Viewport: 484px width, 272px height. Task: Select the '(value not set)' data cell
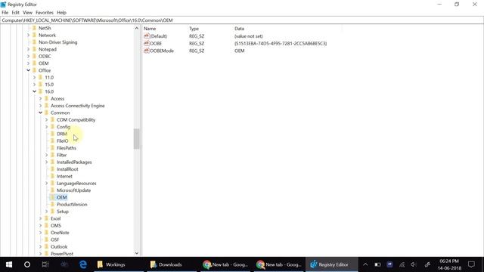(x=249, y=36)
